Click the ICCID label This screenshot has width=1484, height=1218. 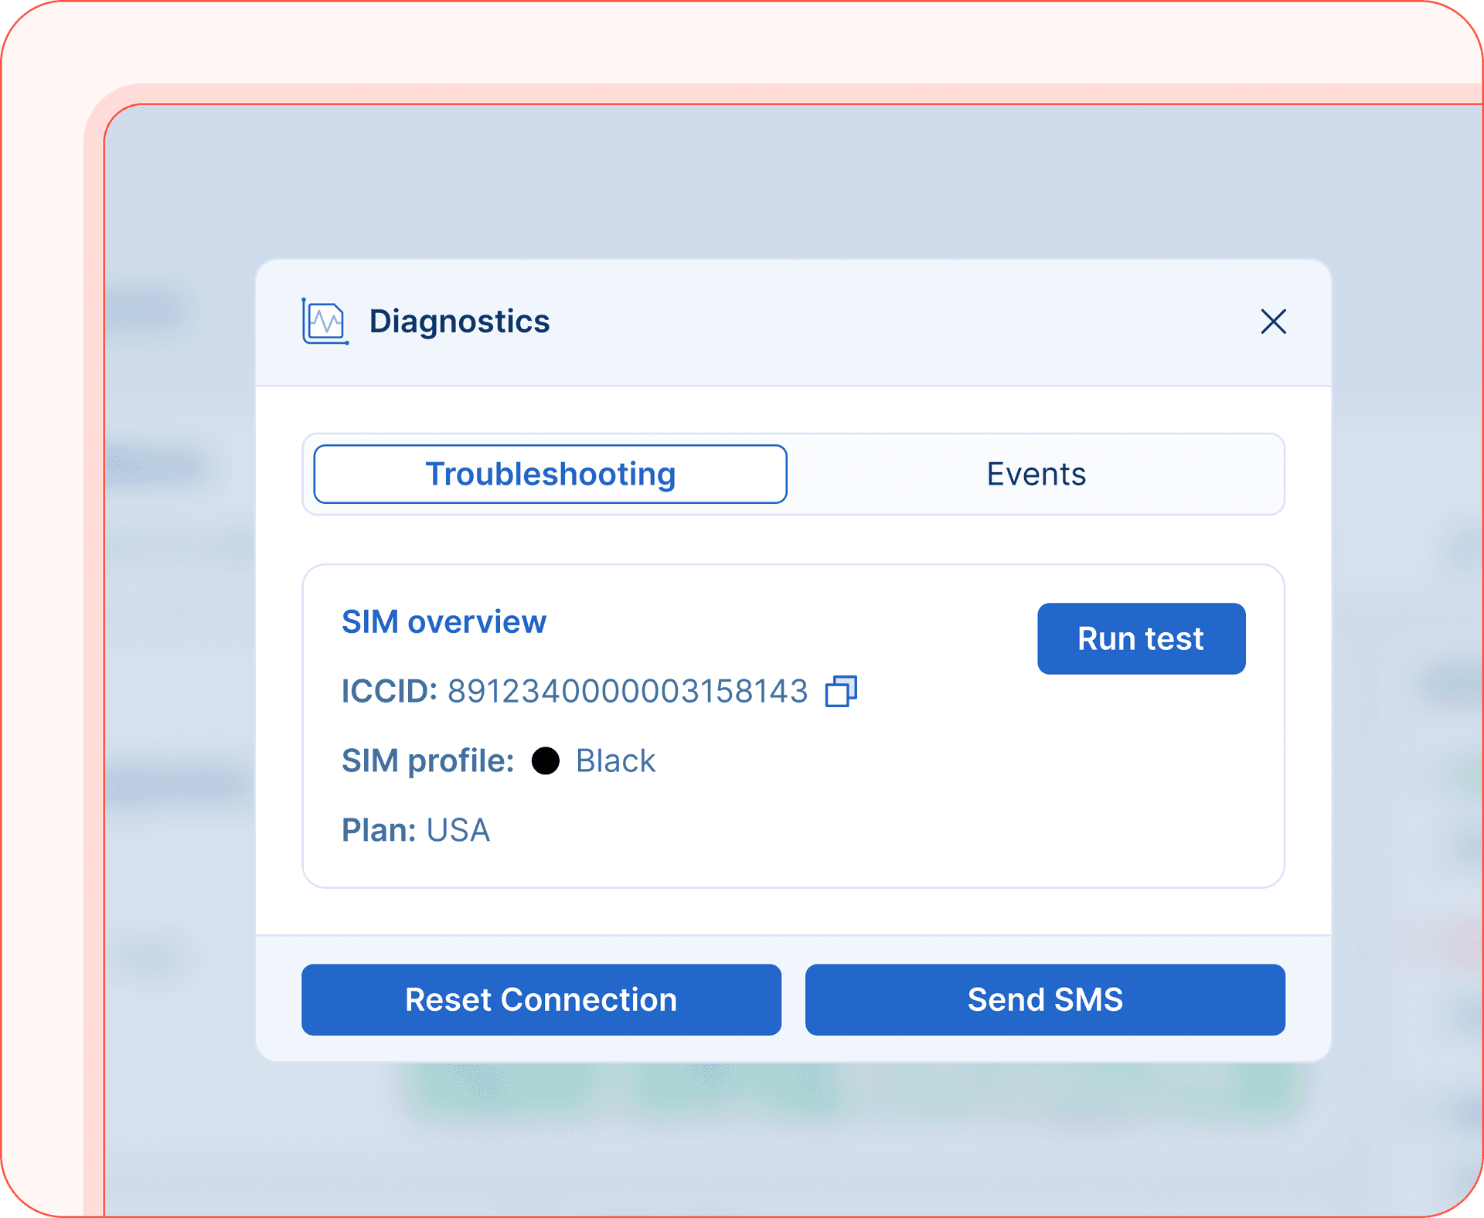coord(389,692)
